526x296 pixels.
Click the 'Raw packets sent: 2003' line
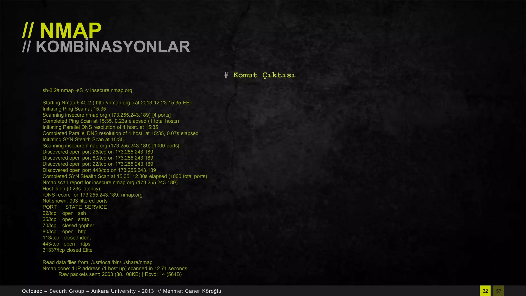tap(120, 274)
